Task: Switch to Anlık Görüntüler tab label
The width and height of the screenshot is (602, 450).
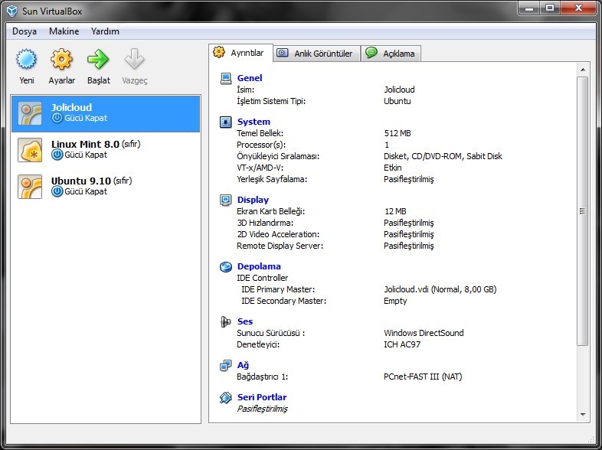Action: 323,54
